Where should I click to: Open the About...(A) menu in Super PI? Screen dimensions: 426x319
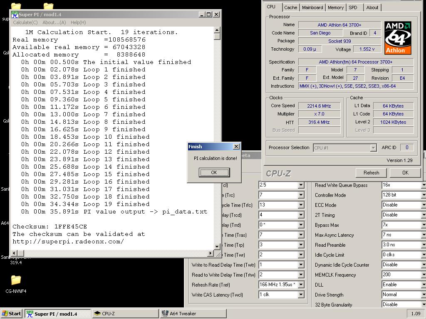coord(54,22)
